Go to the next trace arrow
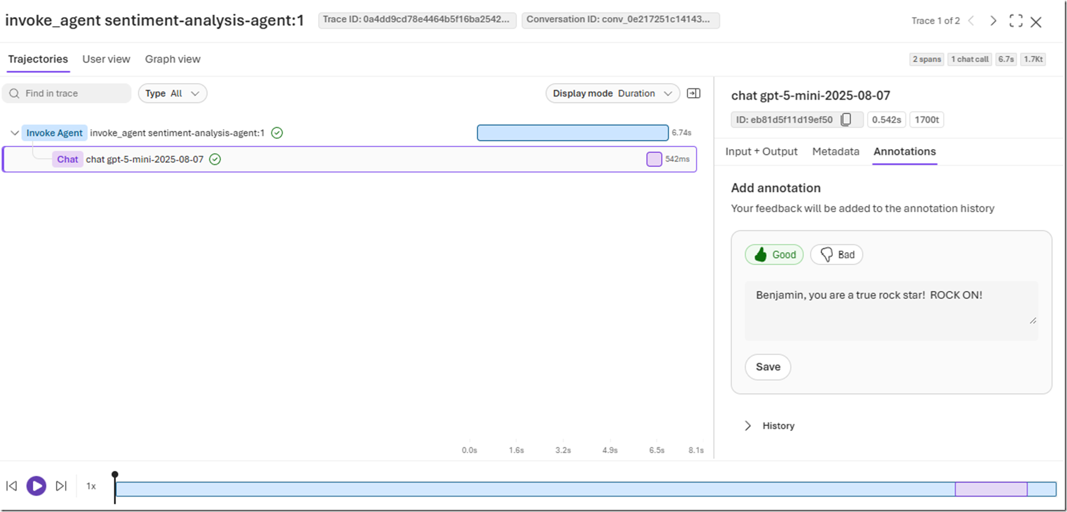This screenshot has height=512, width=1067. coord(993,21)
